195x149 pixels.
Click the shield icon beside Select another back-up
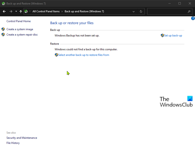click(x=56, y=55)
